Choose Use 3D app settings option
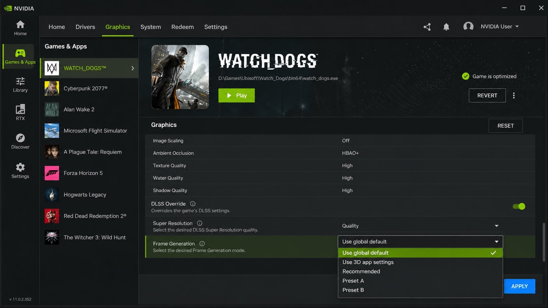 pyautogui.click(x=420, y=262)
